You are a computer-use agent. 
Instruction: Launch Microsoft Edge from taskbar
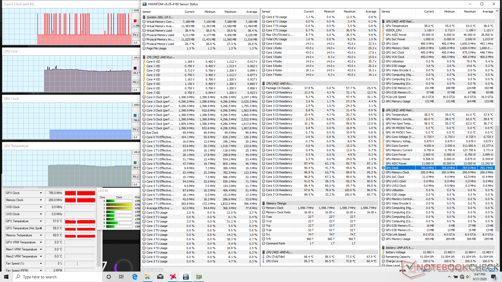[x=135, y=277]
